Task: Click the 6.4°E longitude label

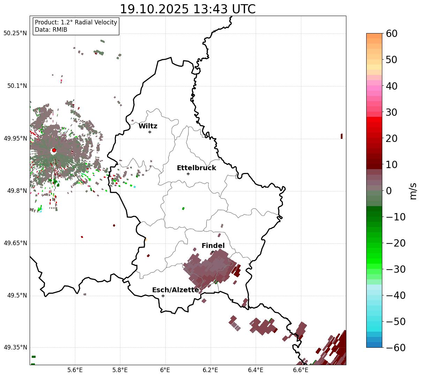Action: [256, 370]
